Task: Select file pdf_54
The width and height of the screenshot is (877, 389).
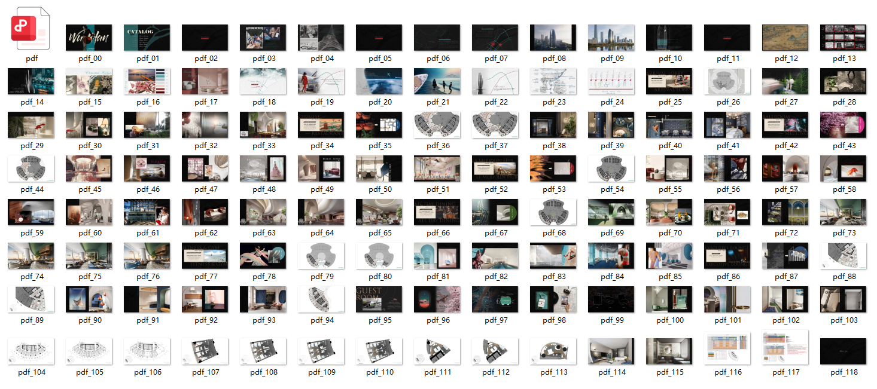Action: click(611, 169)
